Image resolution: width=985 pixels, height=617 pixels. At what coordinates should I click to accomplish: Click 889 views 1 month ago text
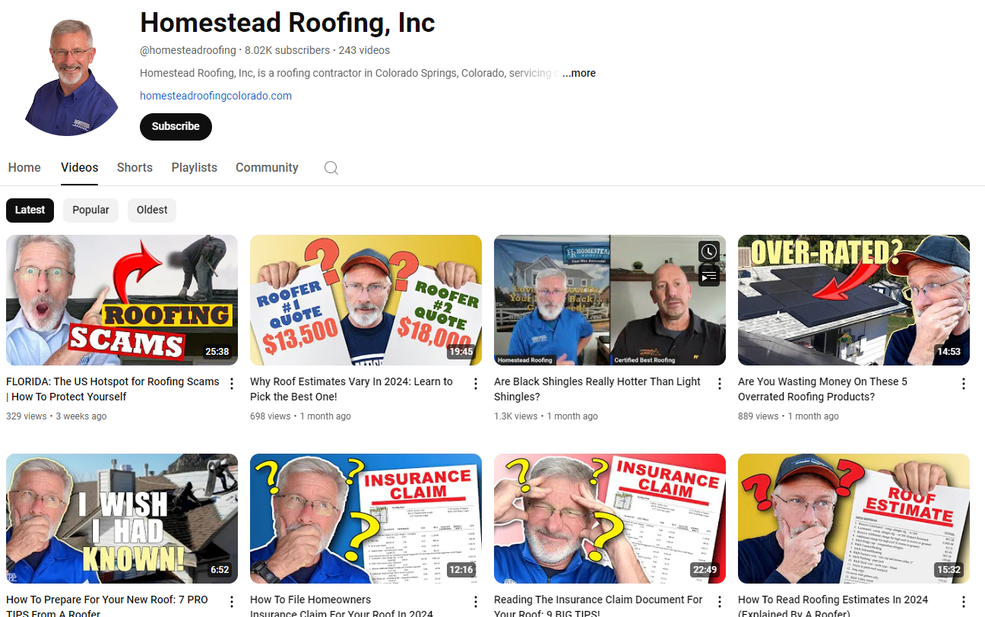click(x=788, y=416)
